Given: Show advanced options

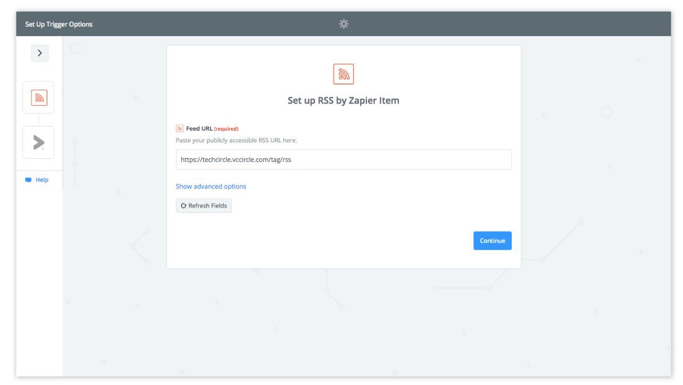Looking at the screenshot, I should [x=211, y=186].
